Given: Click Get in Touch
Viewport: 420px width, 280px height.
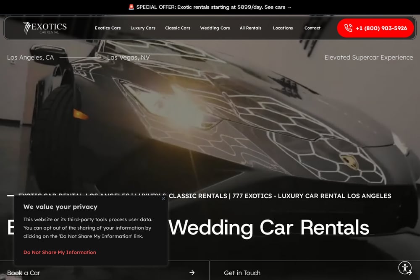Looking at the screenshot, I should click(x=242, y=273).
